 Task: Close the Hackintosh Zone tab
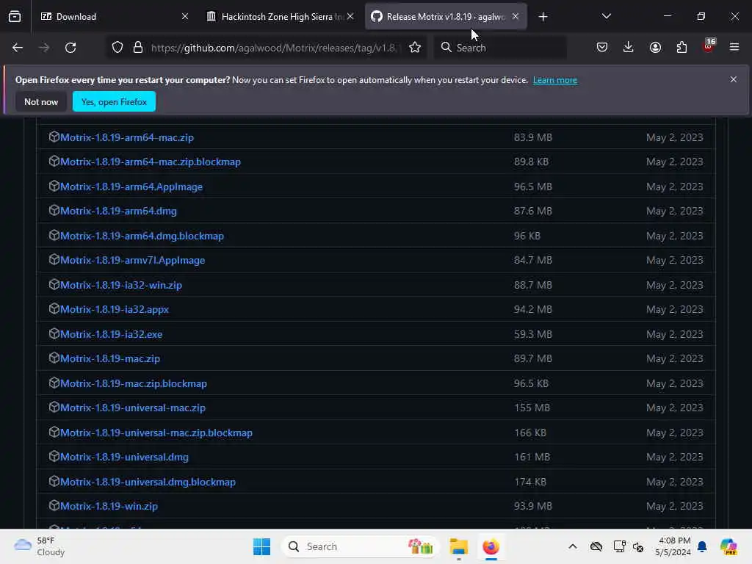tap(350, 17)
